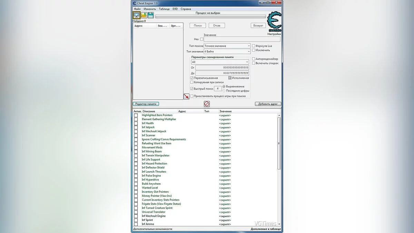Expand the memory region All dropdown
The image size is (414, 233).
tap(220, 62)
